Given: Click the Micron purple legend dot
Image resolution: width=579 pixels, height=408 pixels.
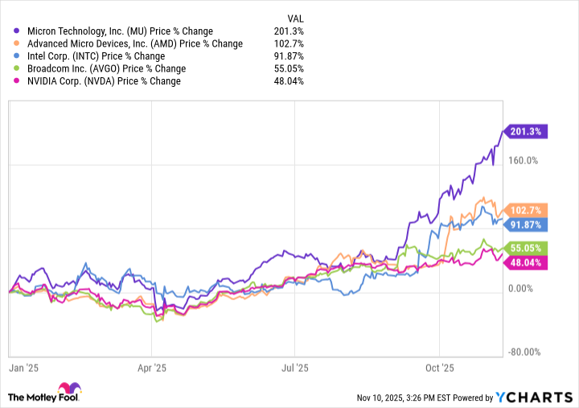Looking at the screenshot, I should 18,31.
